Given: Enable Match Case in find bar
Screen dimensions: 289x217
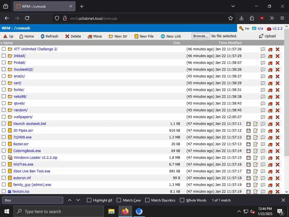Looking at the screenshot, I should pyautogui.click(x=119, y=200).
